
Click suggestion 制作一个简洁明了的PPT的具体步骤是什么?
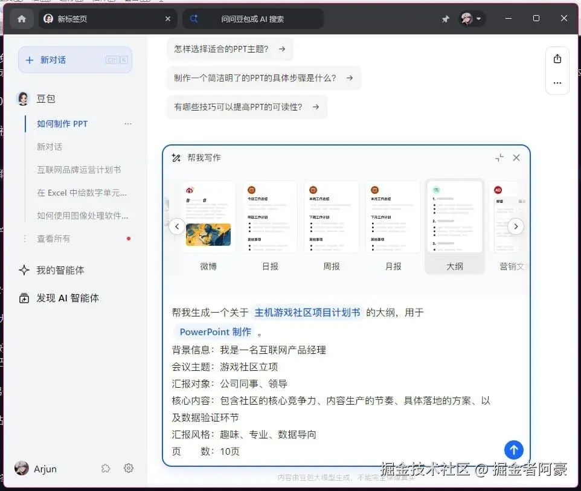tap(264, 78)
